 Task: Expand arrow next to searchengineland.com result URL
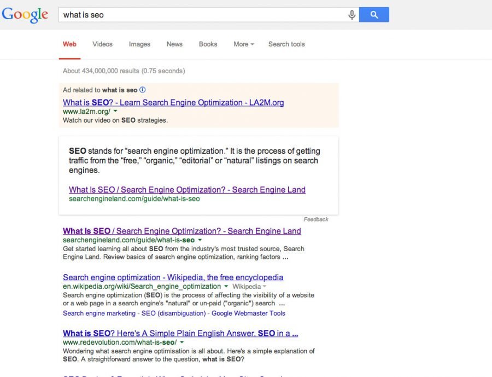coord(200,240)
